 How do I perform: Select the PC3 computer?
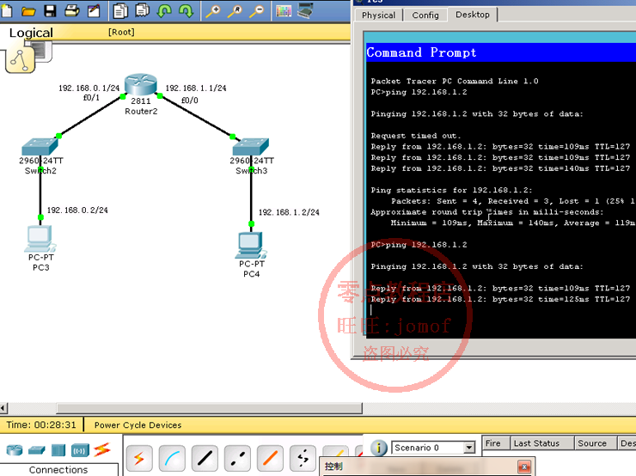(40, 238)
